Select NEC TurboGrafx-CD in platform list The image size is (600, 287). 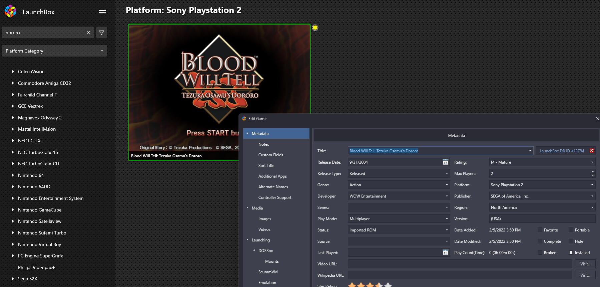click(x=38, y=164)
